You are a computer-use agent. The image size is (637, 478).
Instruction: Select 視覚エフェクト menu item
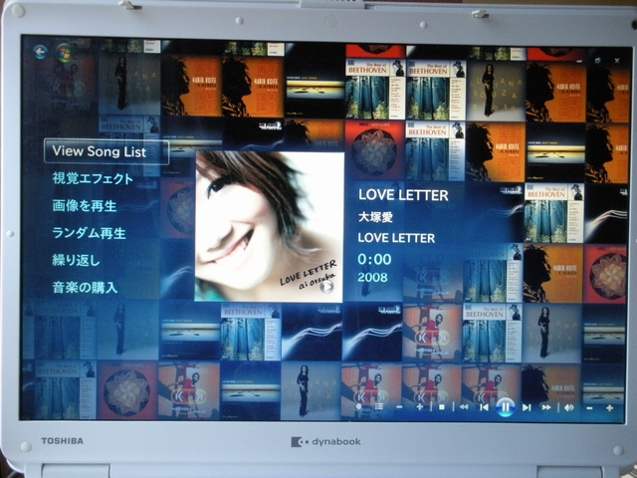93,178
